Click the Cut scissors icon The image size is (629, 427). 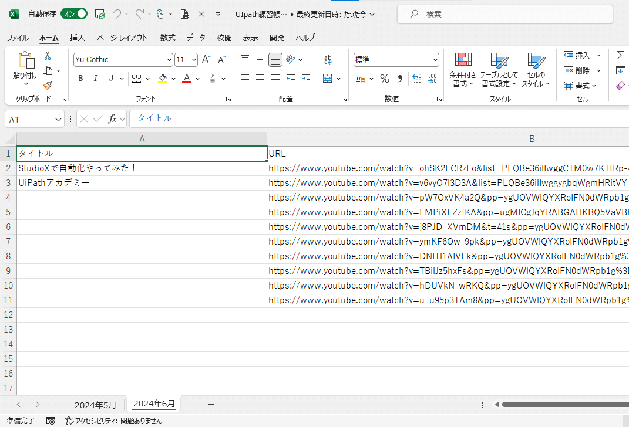(48, 55)
